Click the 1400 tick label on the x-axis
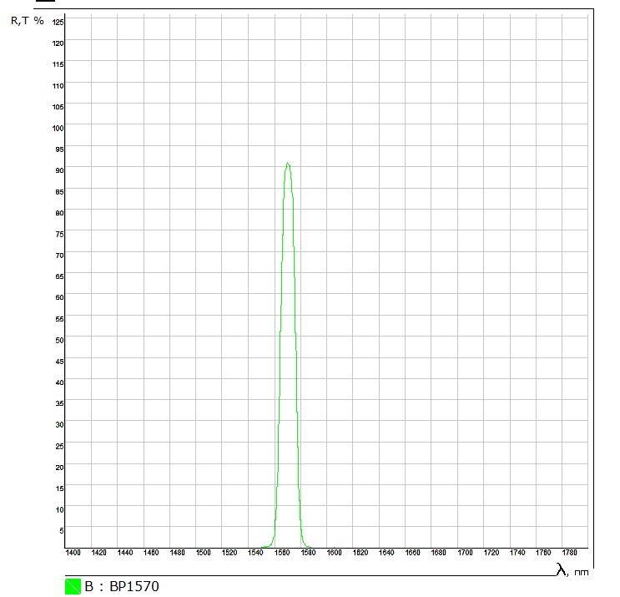This screenshot has height=597, width=620. tap(73, 553)
